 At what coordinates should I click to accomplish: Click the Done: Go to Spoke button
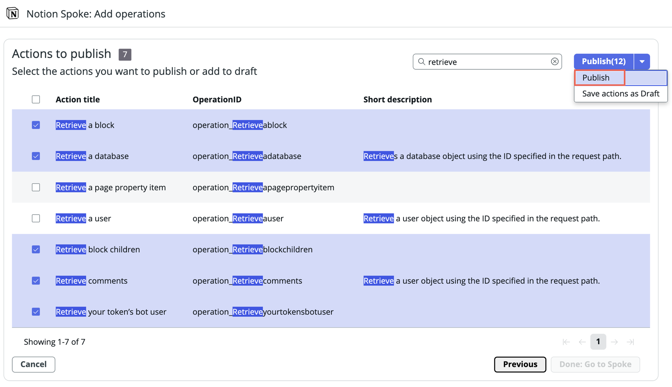[x=595, y=364]
